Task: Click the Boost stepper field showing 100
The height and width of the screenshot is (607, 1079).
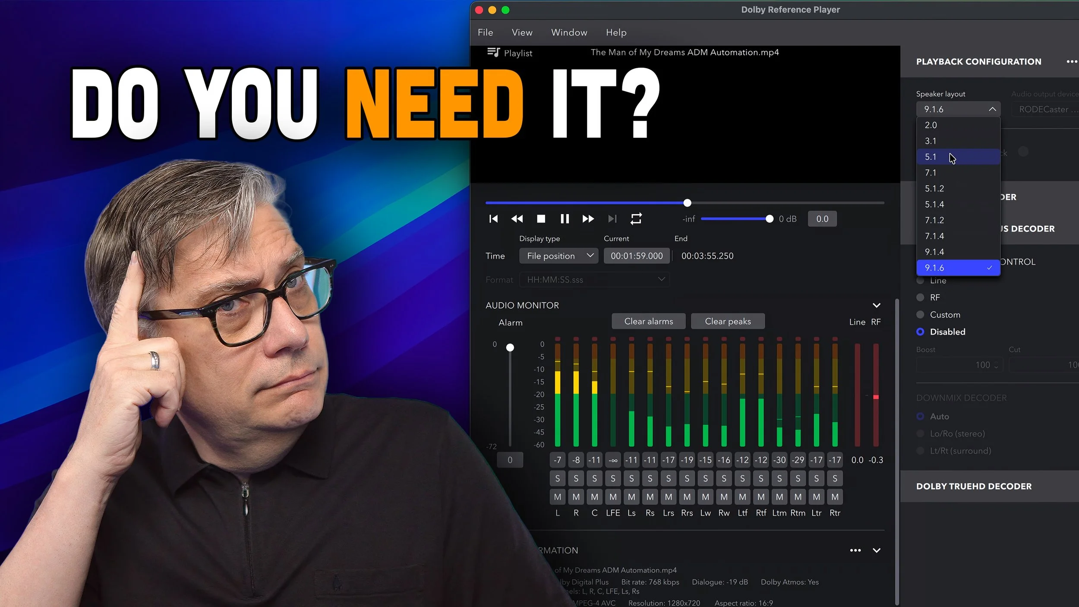Action: [959, 365]
